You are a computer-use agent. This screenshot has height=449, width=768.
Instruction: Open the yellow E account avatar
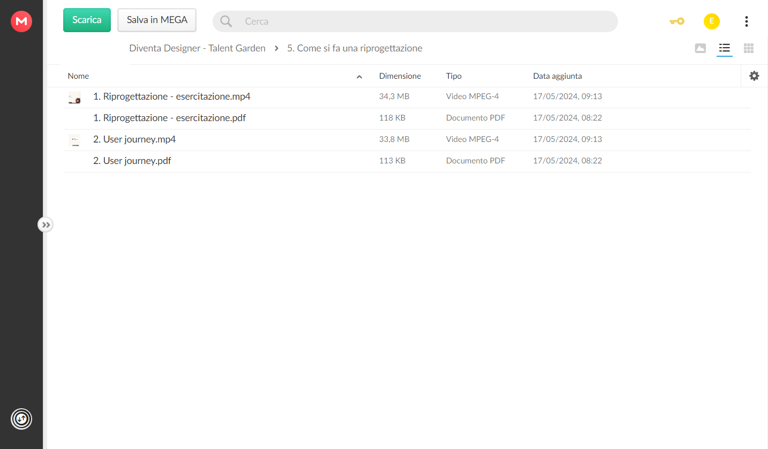[711, 21]
